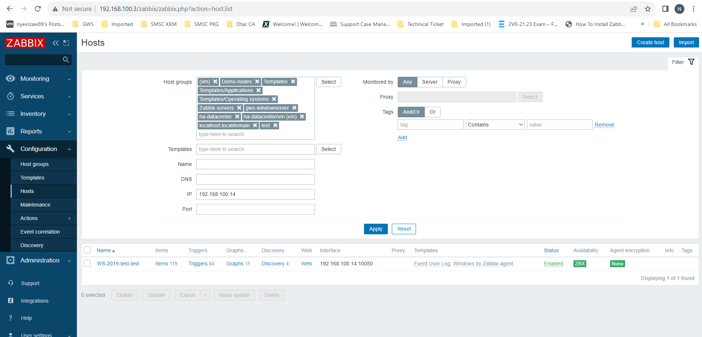Set tags evaluation to Or
The height and width of the screenshot is (337, 702).
click(432, 112)
